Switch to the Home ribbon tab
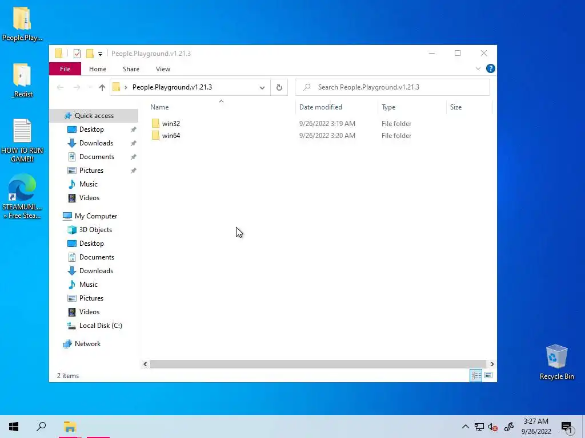Image resolution: width=585 pixels, height=438 pixels. pos(97,69)
